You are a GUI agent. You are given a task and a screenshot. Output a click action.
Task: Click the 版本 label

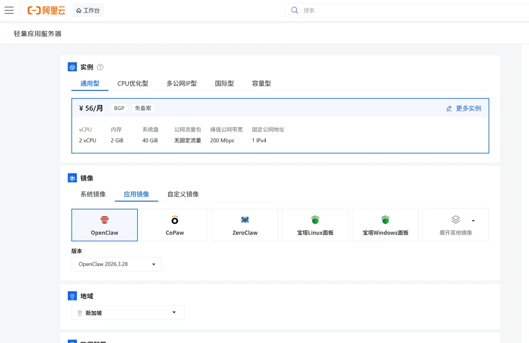pyautogui.click(x=77, y=251)
